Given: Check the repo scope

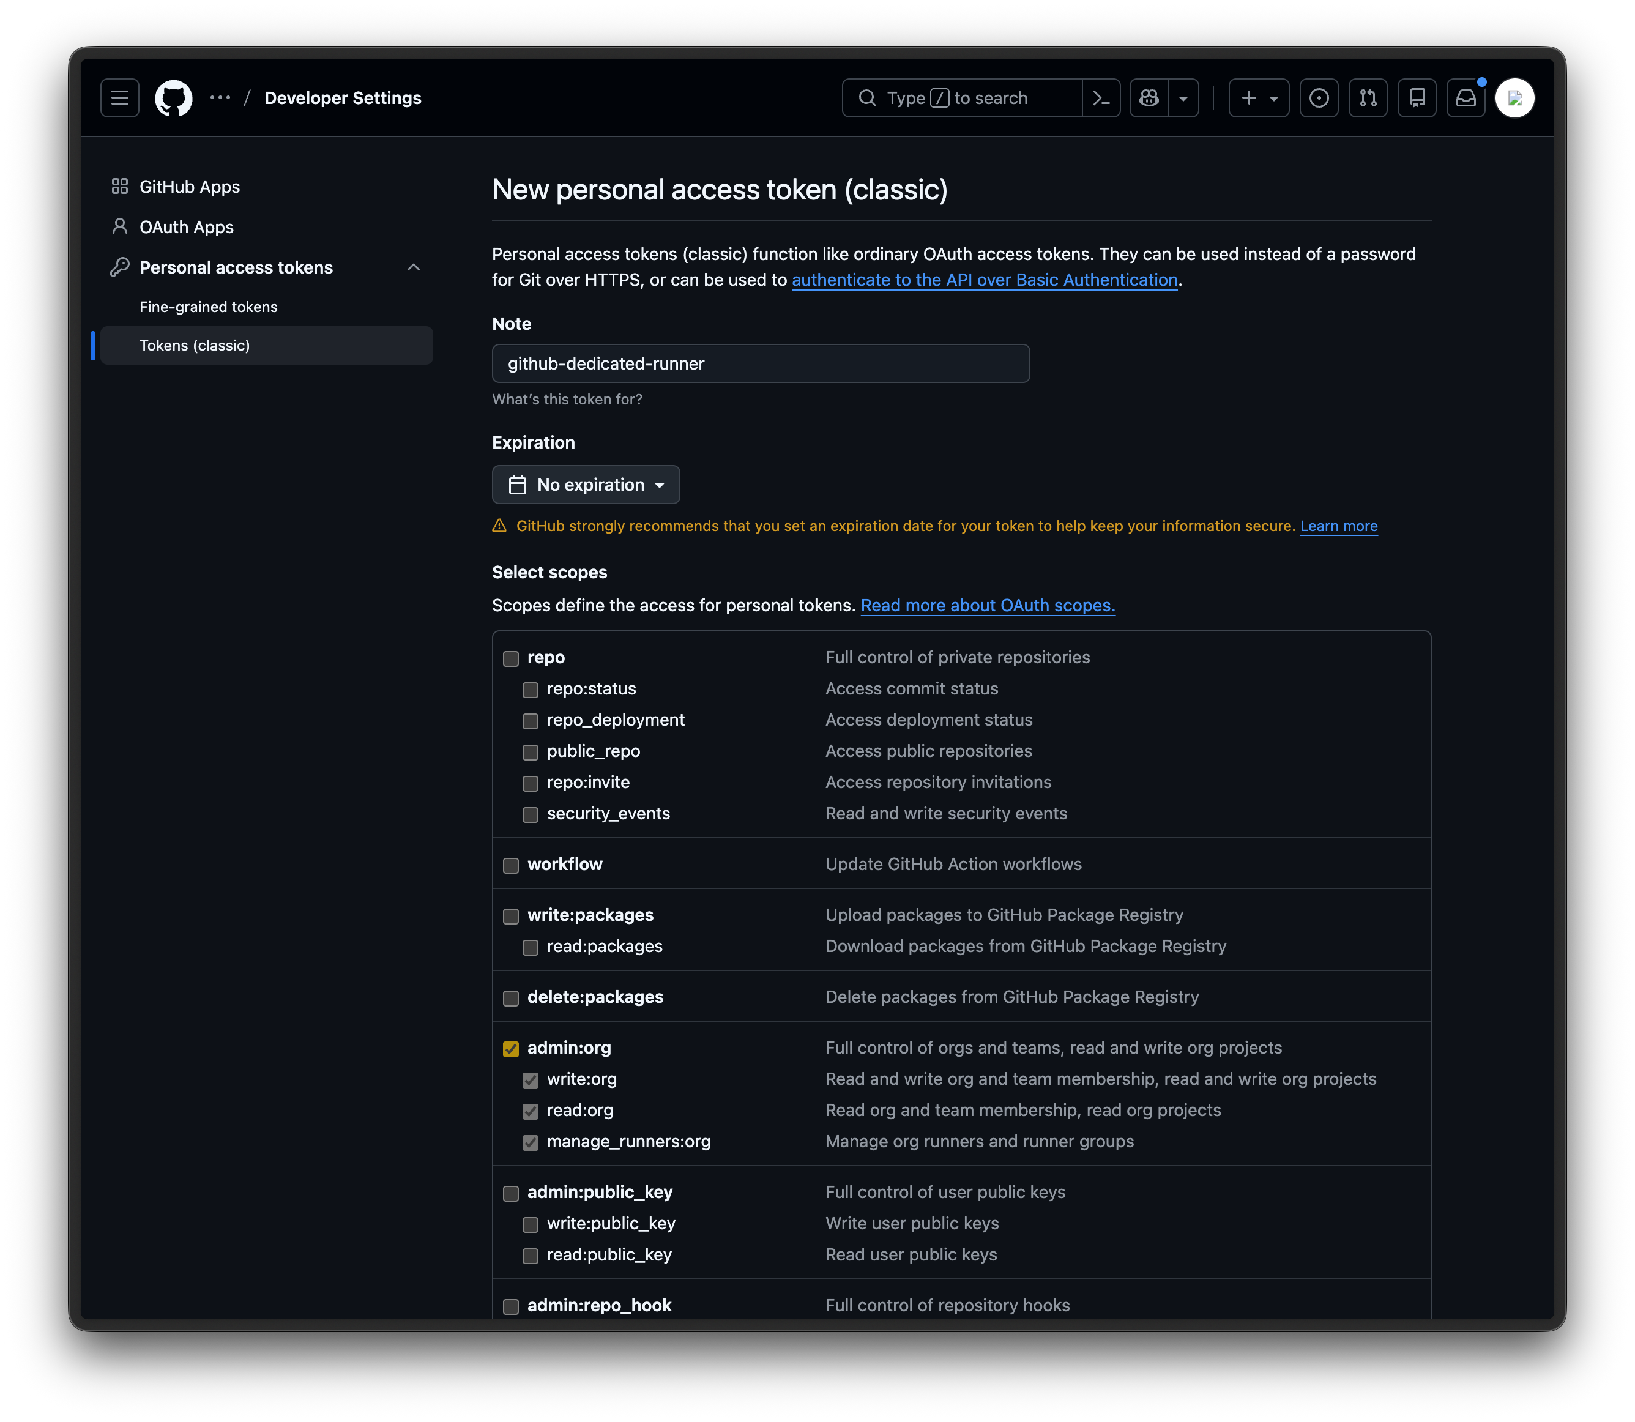Looking at the screenshot, I should pyautogui.click(x=511, y=658).
